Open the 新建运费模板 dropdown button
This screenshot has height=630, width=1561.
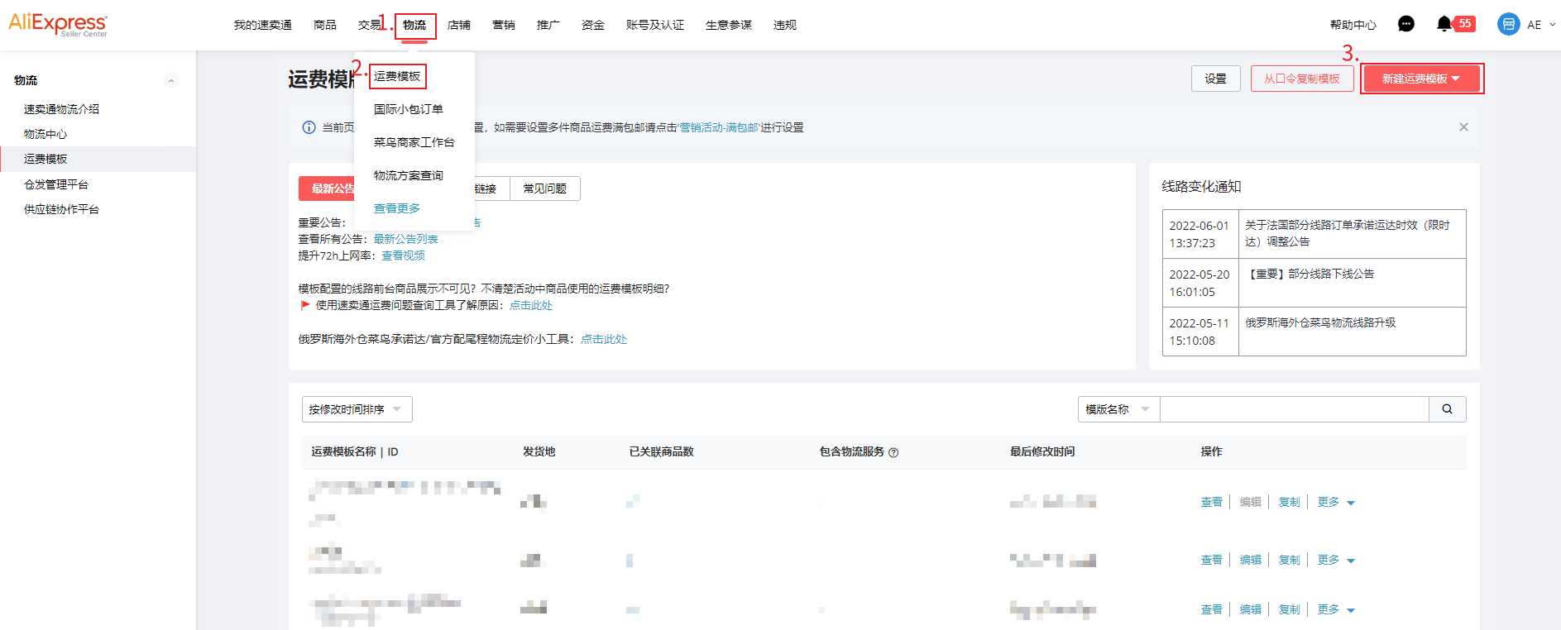tap(1421, 79)
